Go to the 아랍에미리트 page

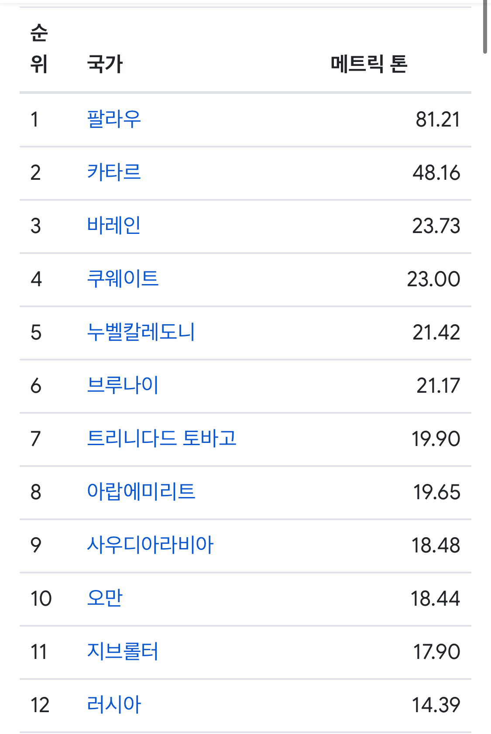click(x=141, y=492)
